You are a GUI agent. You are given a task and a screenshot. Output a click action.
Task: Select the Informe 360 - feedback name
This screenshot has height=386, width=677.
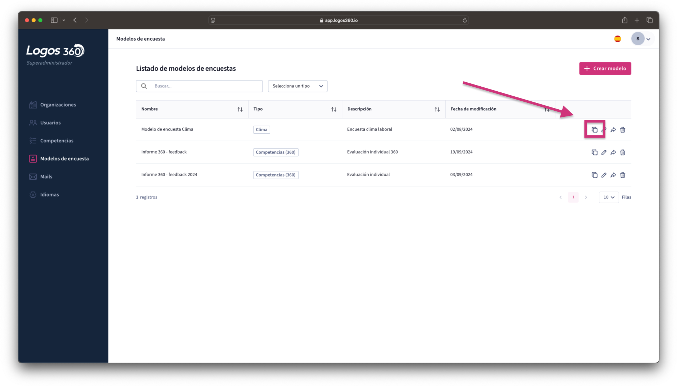click(x=164, y=152)
